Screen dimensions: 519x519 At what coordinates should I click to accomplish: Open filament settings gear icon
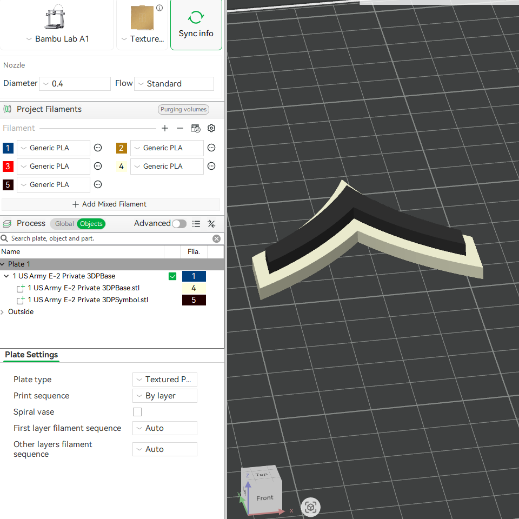tap(211, 128)
